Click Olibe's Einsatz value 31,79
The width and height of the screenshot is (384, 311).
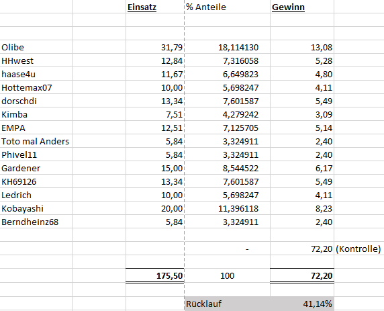pos(155,47)
